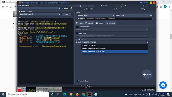The image size is (172, 97).
Task: Expand the READ USER LOCKS method dropdown
Action: pyautogui.click(x=115, y=36)
